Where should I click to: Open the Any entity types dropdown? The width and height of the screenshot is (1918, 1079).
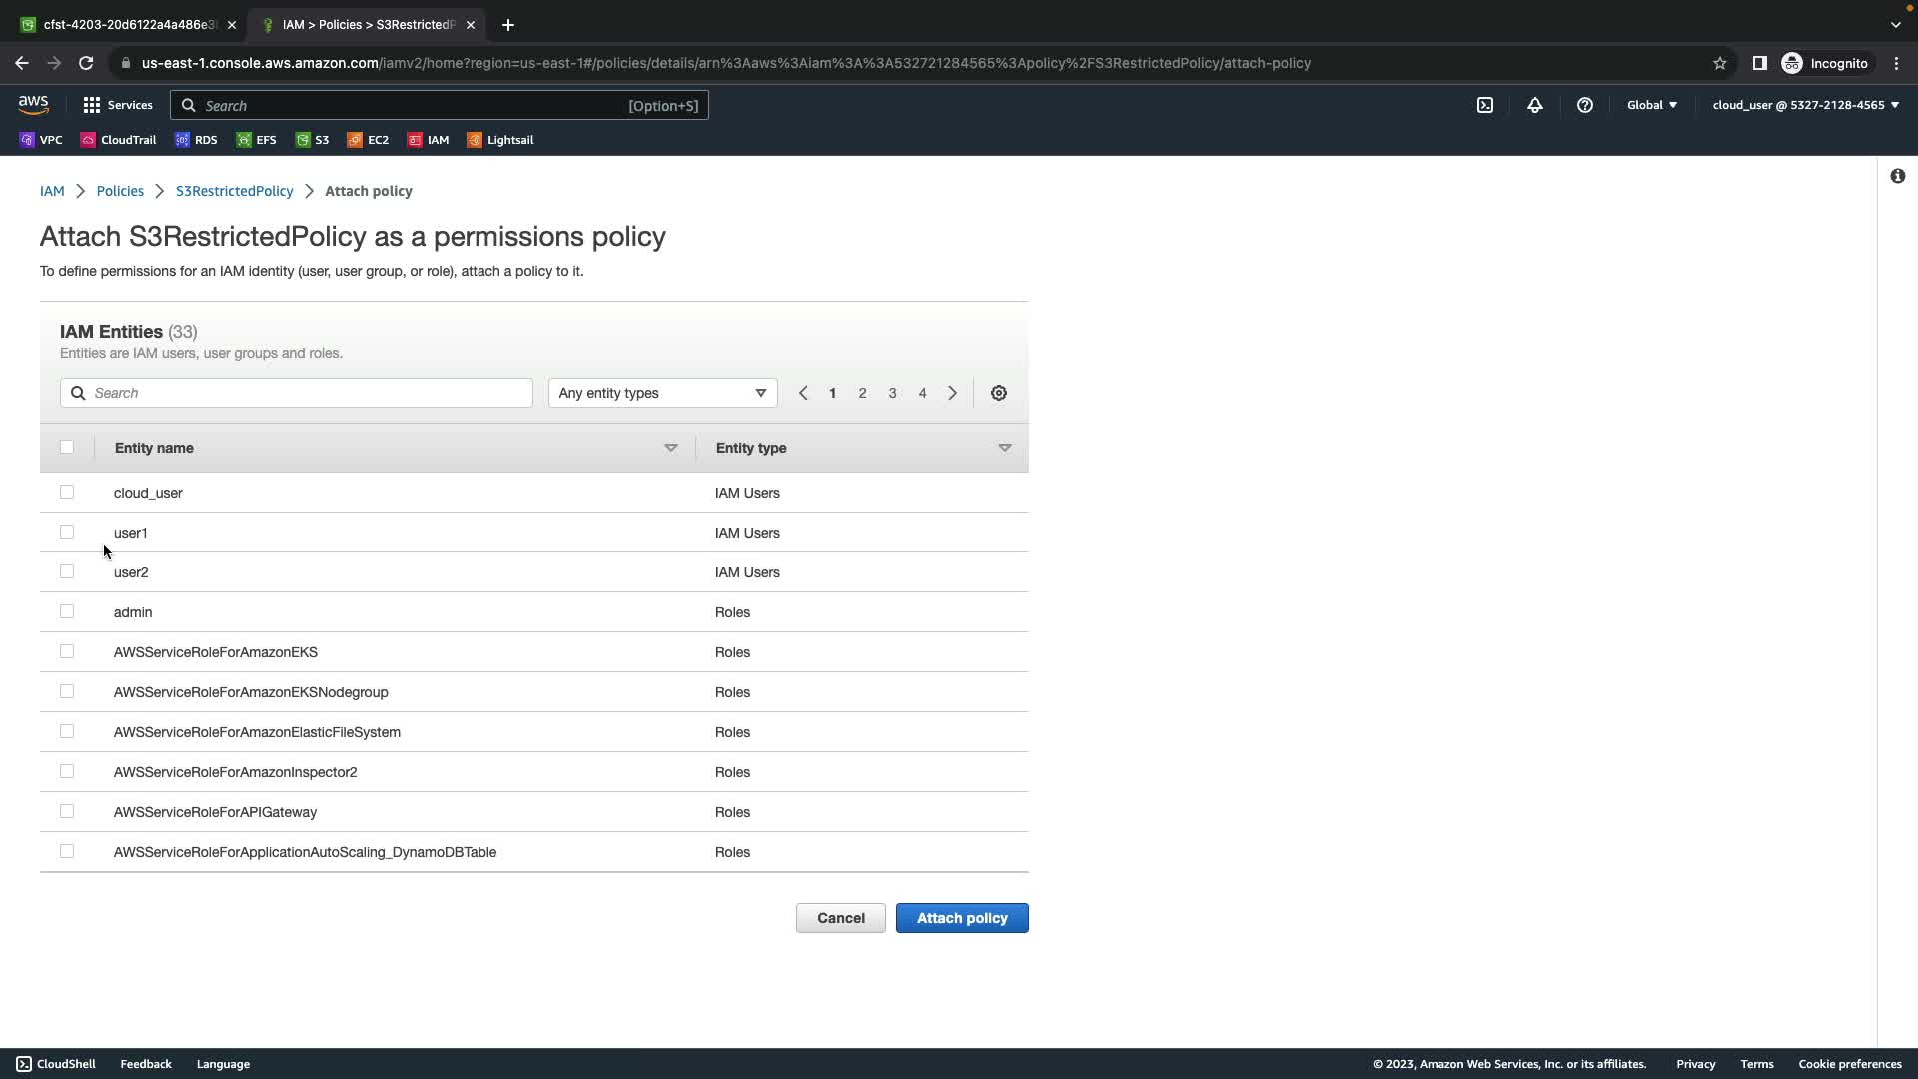coord(662,393)
